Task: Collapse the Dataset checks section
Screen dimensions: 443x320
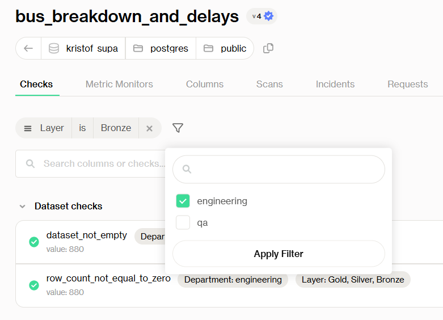Action: [22, 207]
